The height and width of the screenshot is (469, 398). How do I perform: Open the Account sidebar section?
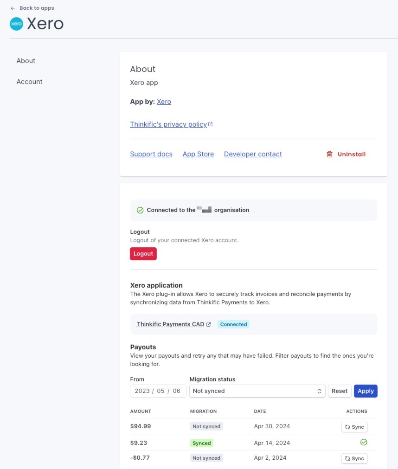(29, 82)
